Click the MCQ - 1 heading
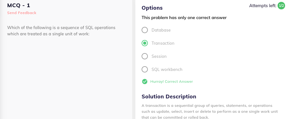The width and height of the screenshot is (286, 119). [19, 5]
